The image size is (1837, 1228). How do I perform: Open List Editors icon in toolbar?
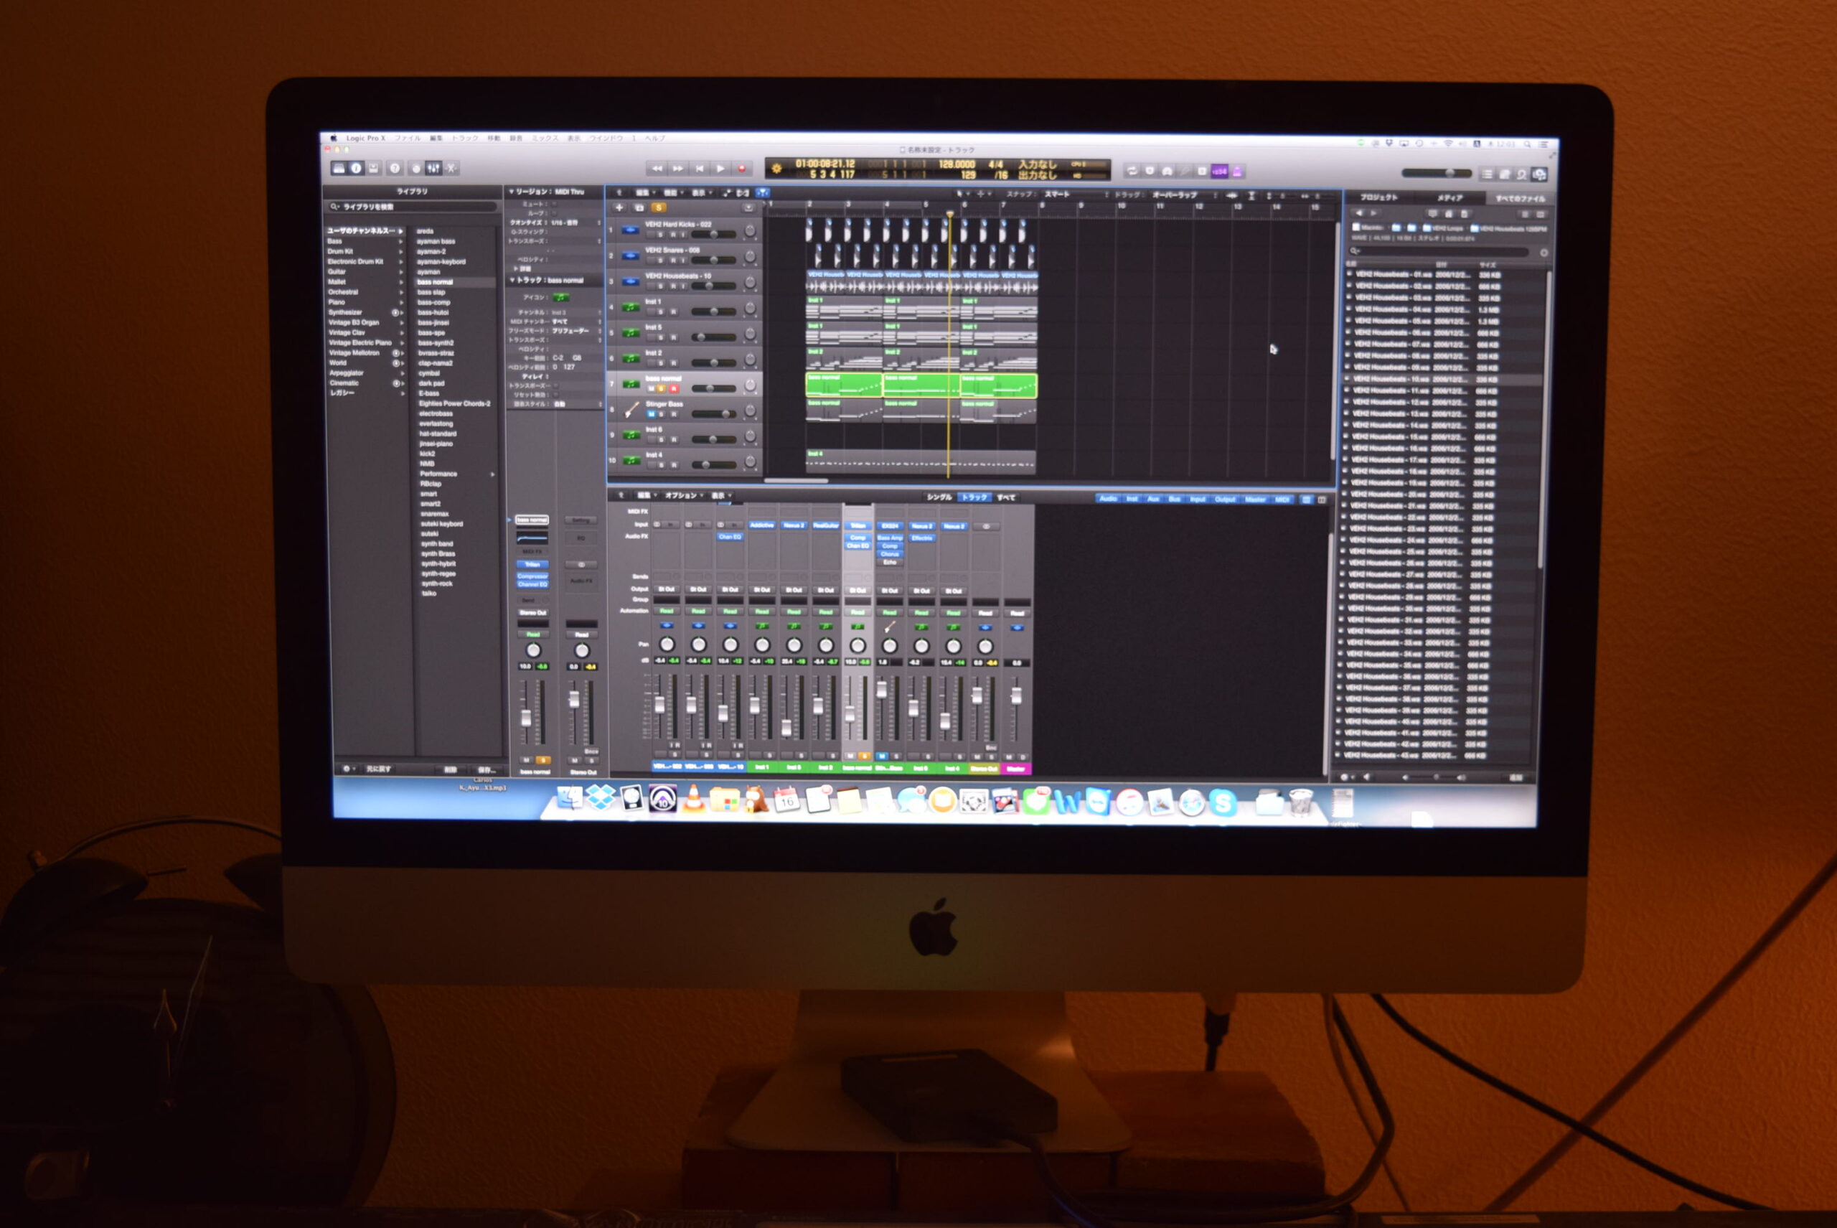1486,174
